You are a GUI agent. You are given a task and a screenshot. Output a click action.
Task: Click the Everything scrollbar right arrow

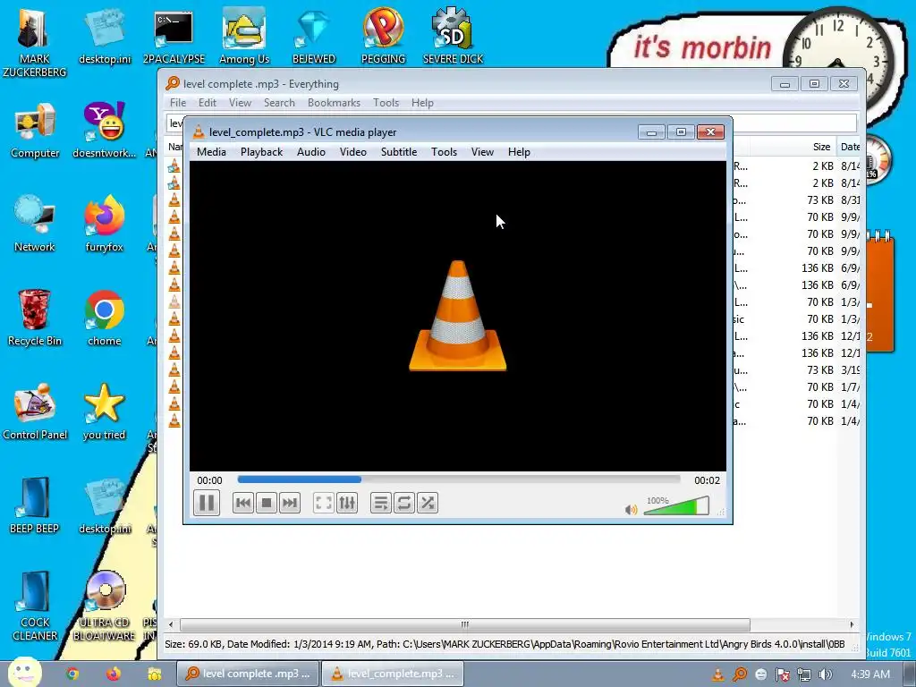point(852,624)
